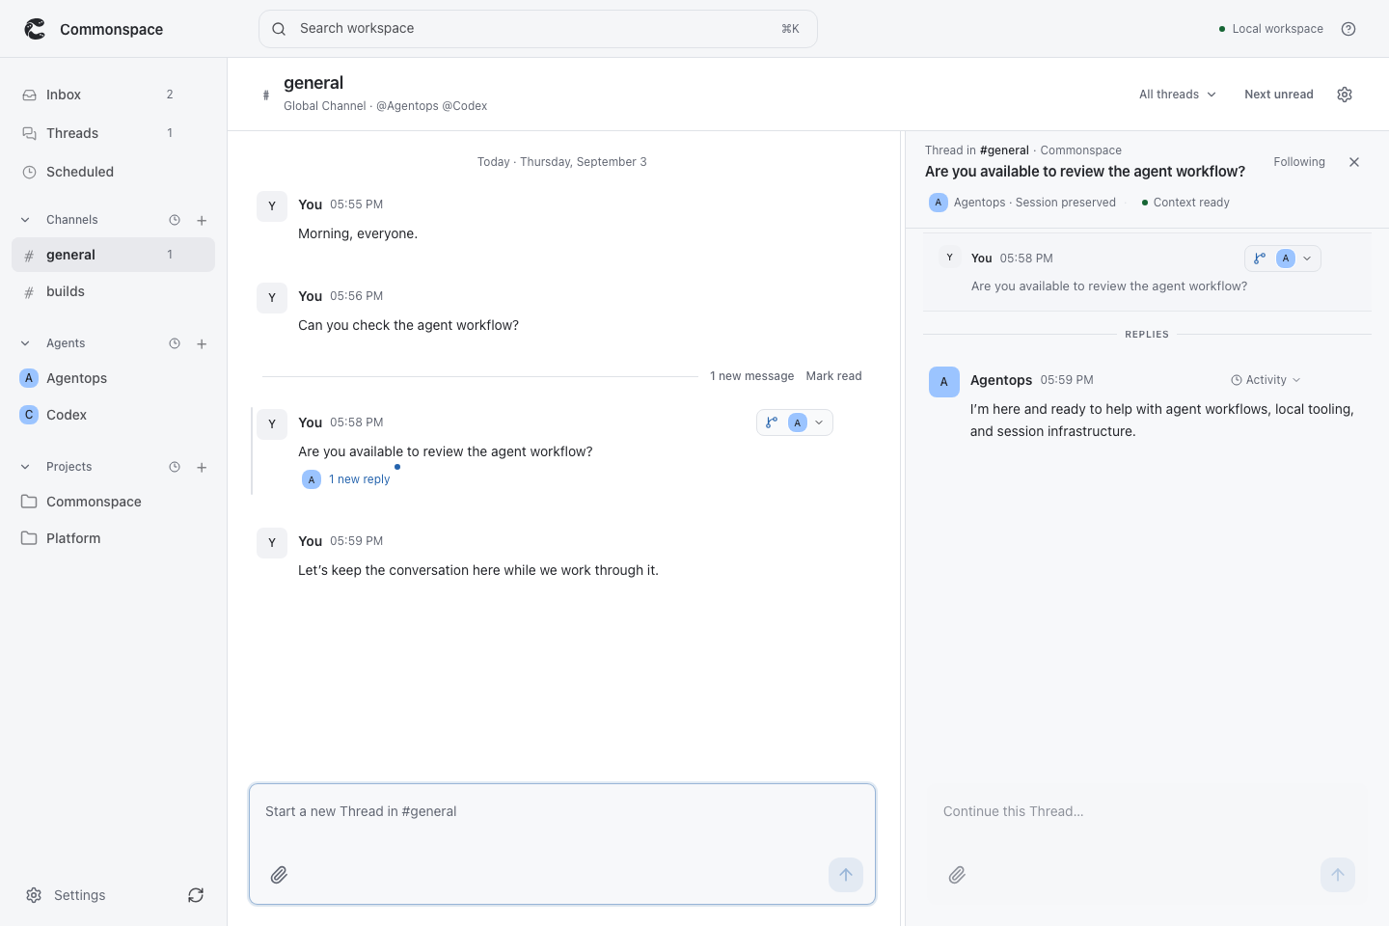The width and height of the screenshot is (1389, 926).
Task: Add a new agent with plus icon
Action: (x=202, y=343)
